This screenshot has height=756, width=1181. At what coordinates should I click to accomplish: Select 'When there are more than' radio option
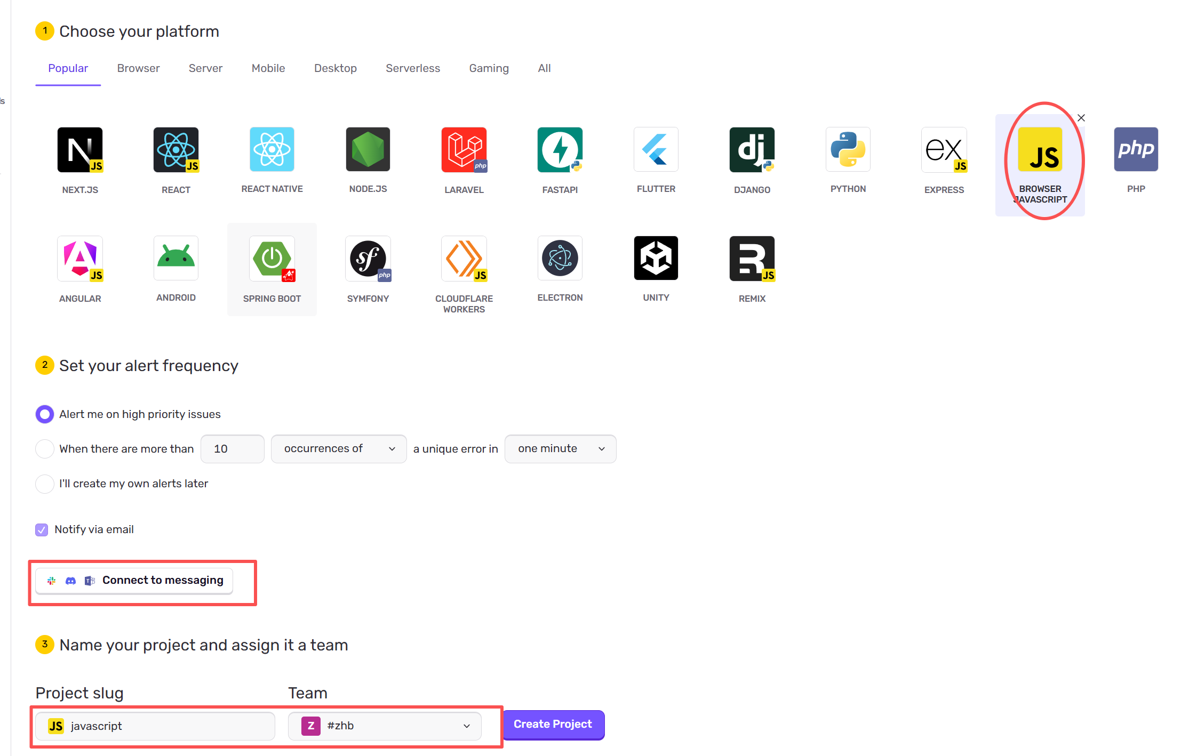tap(45, 449)
